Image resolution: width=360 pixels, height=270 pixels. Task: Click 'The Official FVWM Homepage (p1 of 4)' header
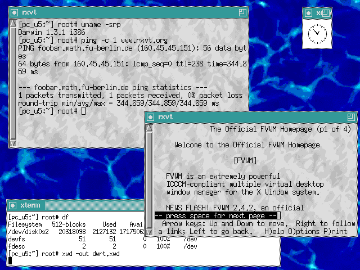[280, 129]
